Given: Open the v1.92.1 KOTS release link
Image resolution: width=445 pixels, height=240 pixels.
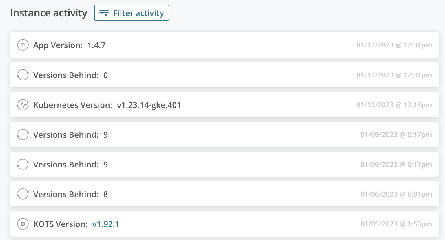Looking at the screenshot, I should [106, 224].
